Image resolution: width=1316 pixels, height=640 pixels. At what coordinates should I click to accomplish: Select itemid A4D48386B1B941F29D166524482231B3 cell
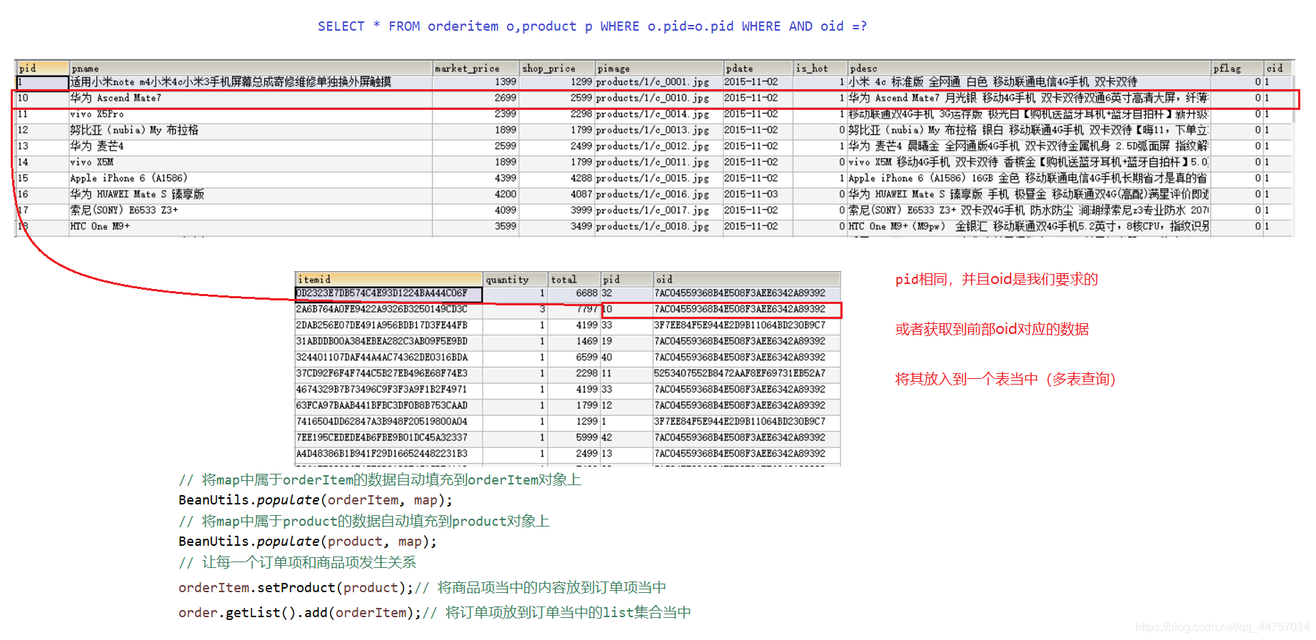click(x=389, y=454)
